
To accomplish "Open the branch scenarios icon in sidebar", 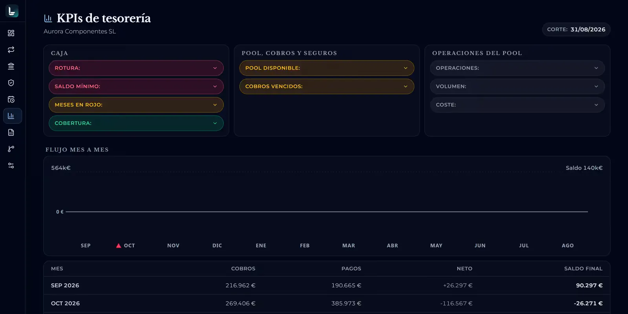I will (x=11, y=149).
